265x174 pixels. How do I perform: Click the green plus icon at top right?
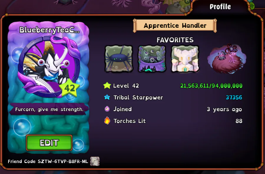[252, 6]
